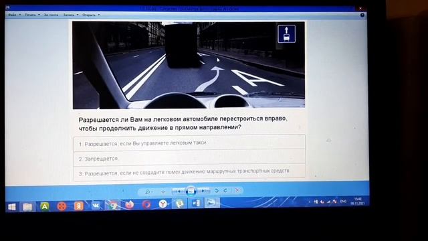
Task: Open Google Chrome from taskbar
Action: tap(113, 205)
